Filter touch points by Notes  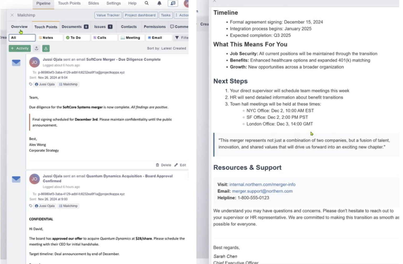pyautogui.click(x=50, y=38)
